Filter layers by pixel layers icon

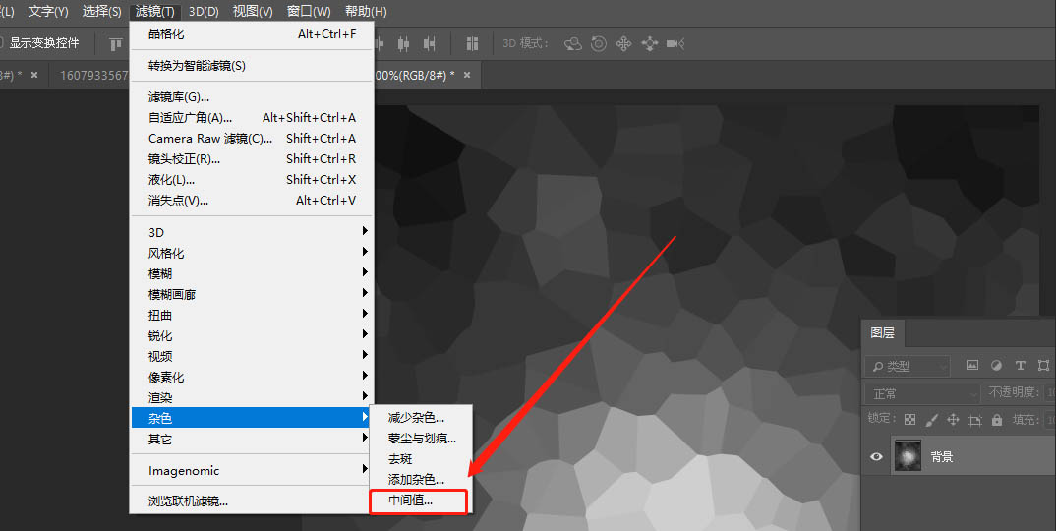click(971, 365)
